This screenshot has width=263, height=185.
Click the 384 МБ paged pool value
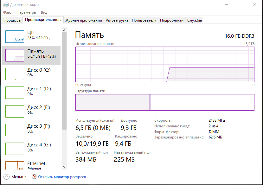coord(86,159)
